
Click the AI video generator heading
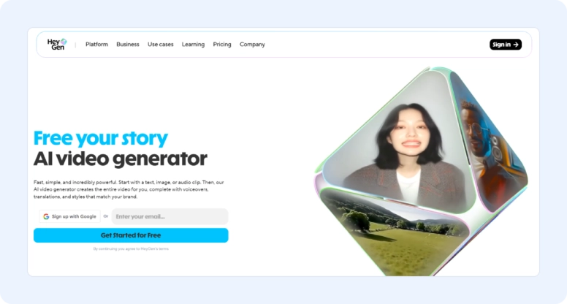point(121,159)
